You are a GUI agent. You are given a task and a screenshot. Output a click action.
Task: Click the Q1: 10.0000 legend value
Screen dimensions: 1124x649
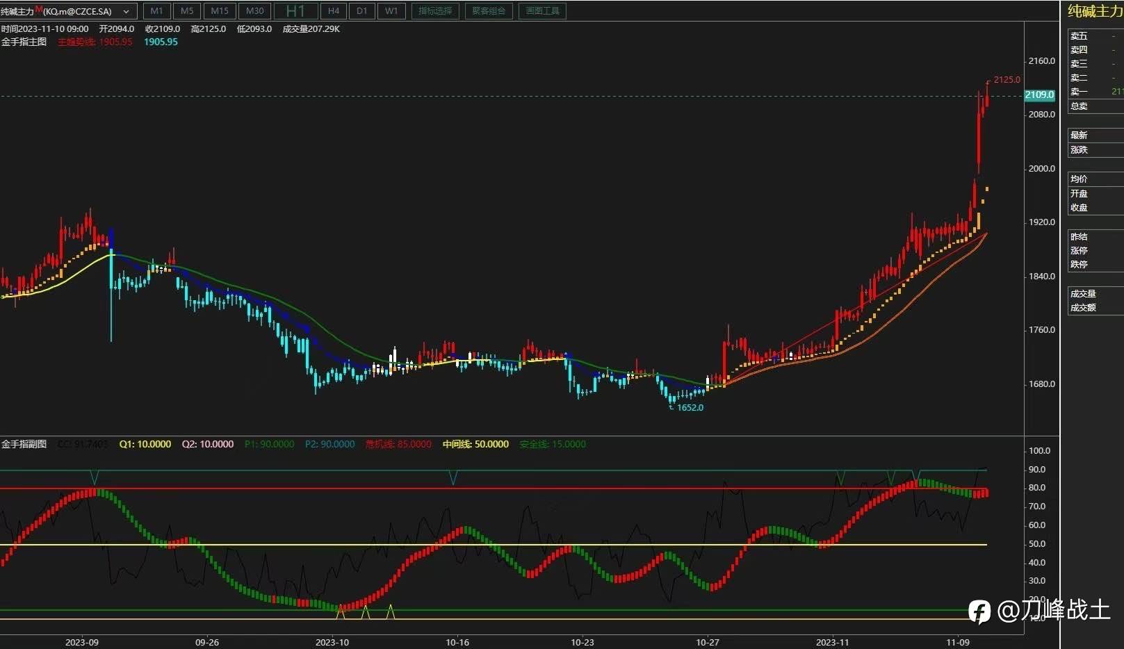point(145,444)
